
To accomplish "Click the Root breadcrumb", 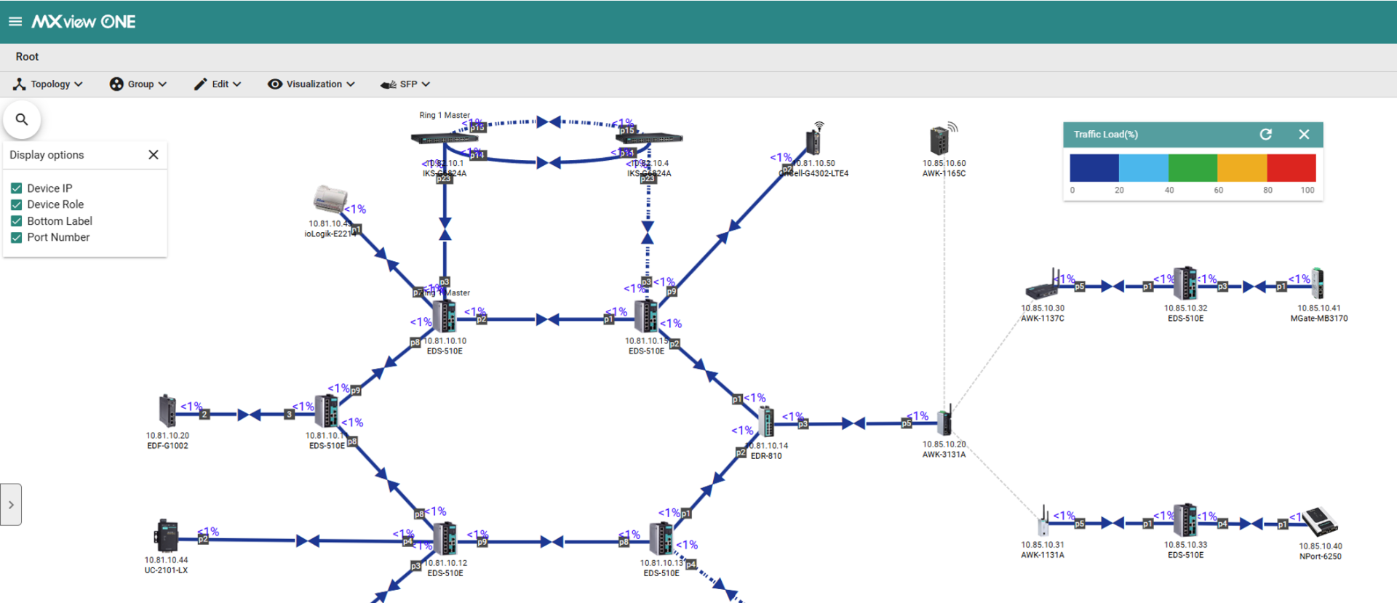I will (x=27, y=57).
